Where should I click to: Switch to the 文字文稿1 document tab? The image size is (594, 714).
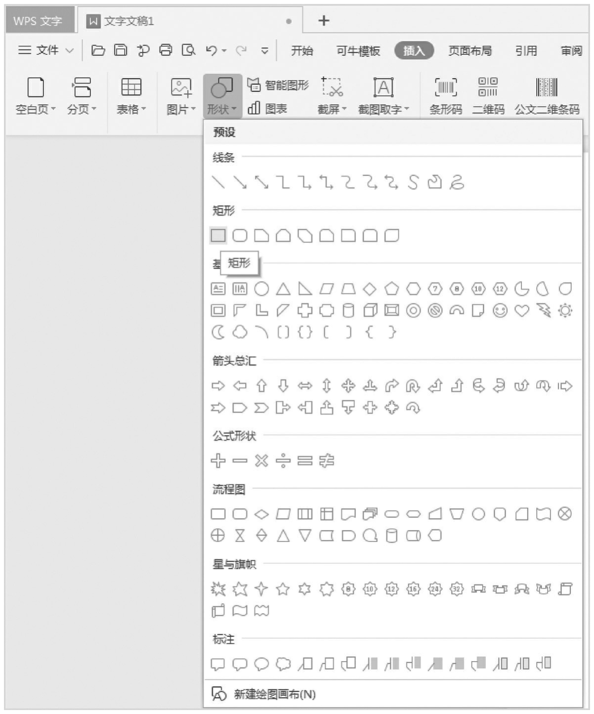pos(190,21)
